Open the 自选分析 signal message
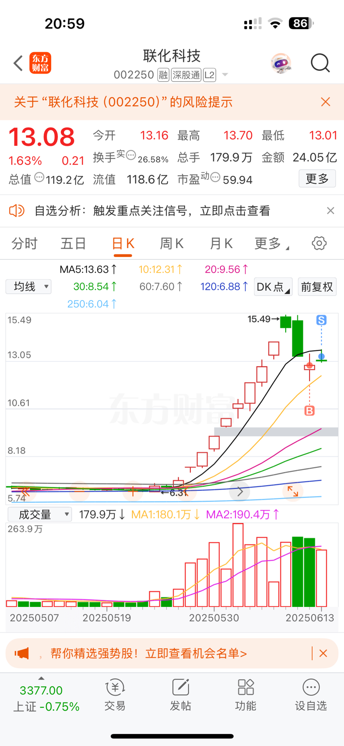This screenshot has height=746, width=344. click(x=152, y=211)
